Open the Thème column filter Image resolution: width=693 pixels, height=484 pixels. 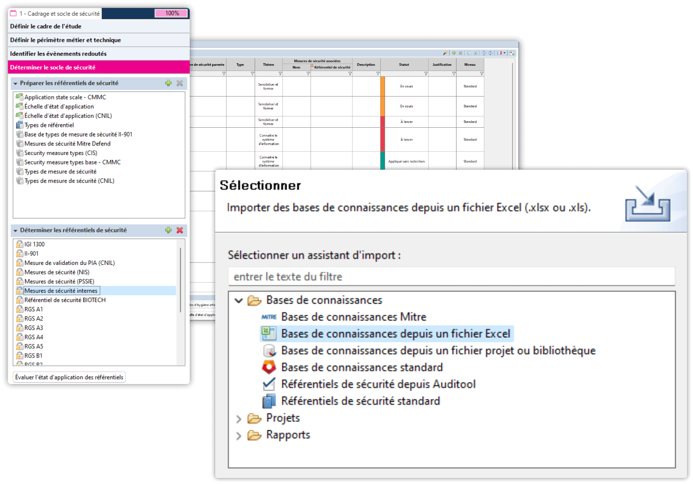(280, 74)
